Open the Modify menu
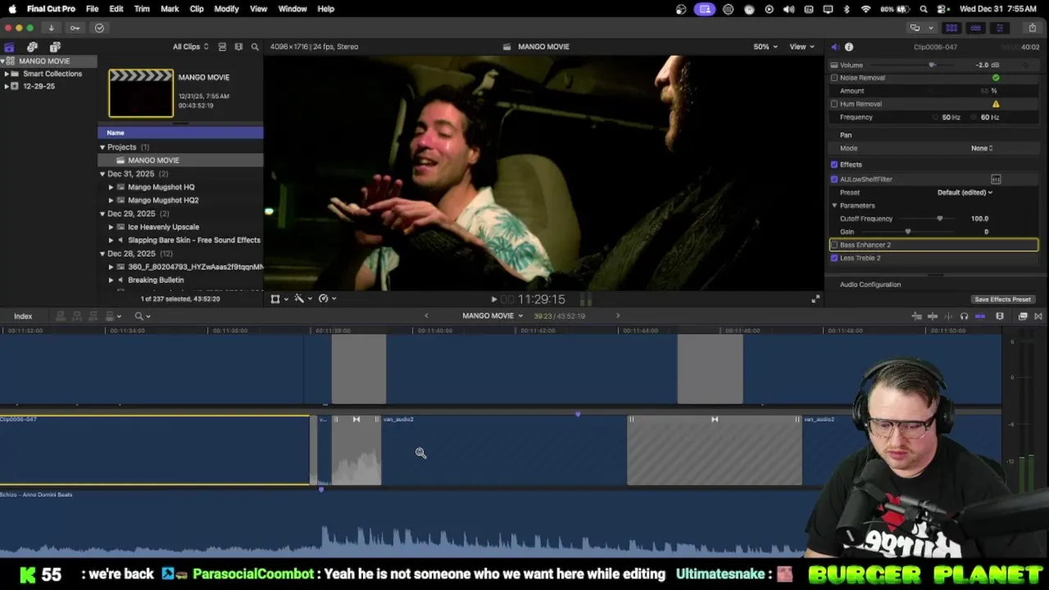 (226, 9)
